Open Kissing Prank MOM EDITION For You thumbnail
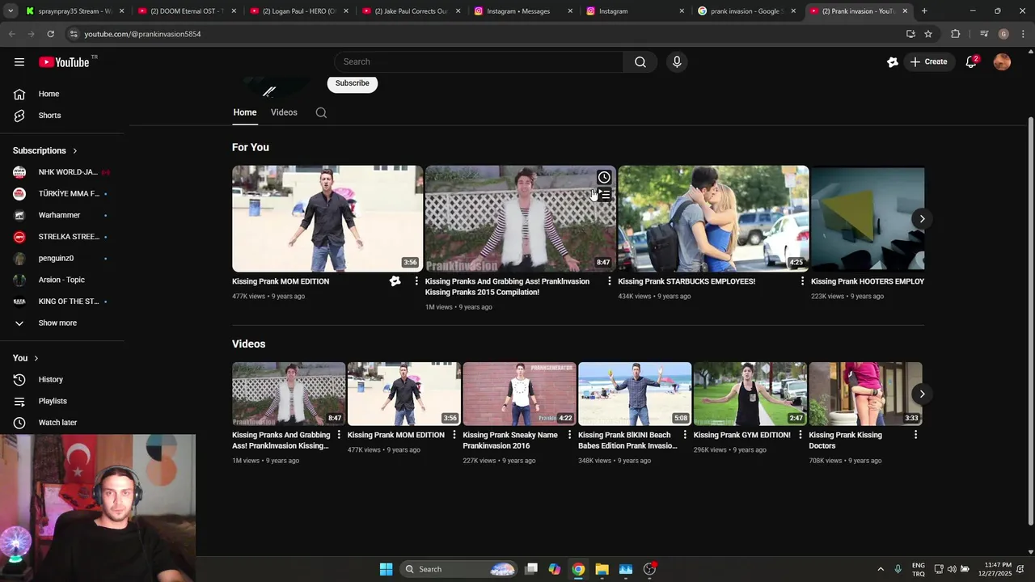Screen dimensions: 1035x582 tap(327, 219)
